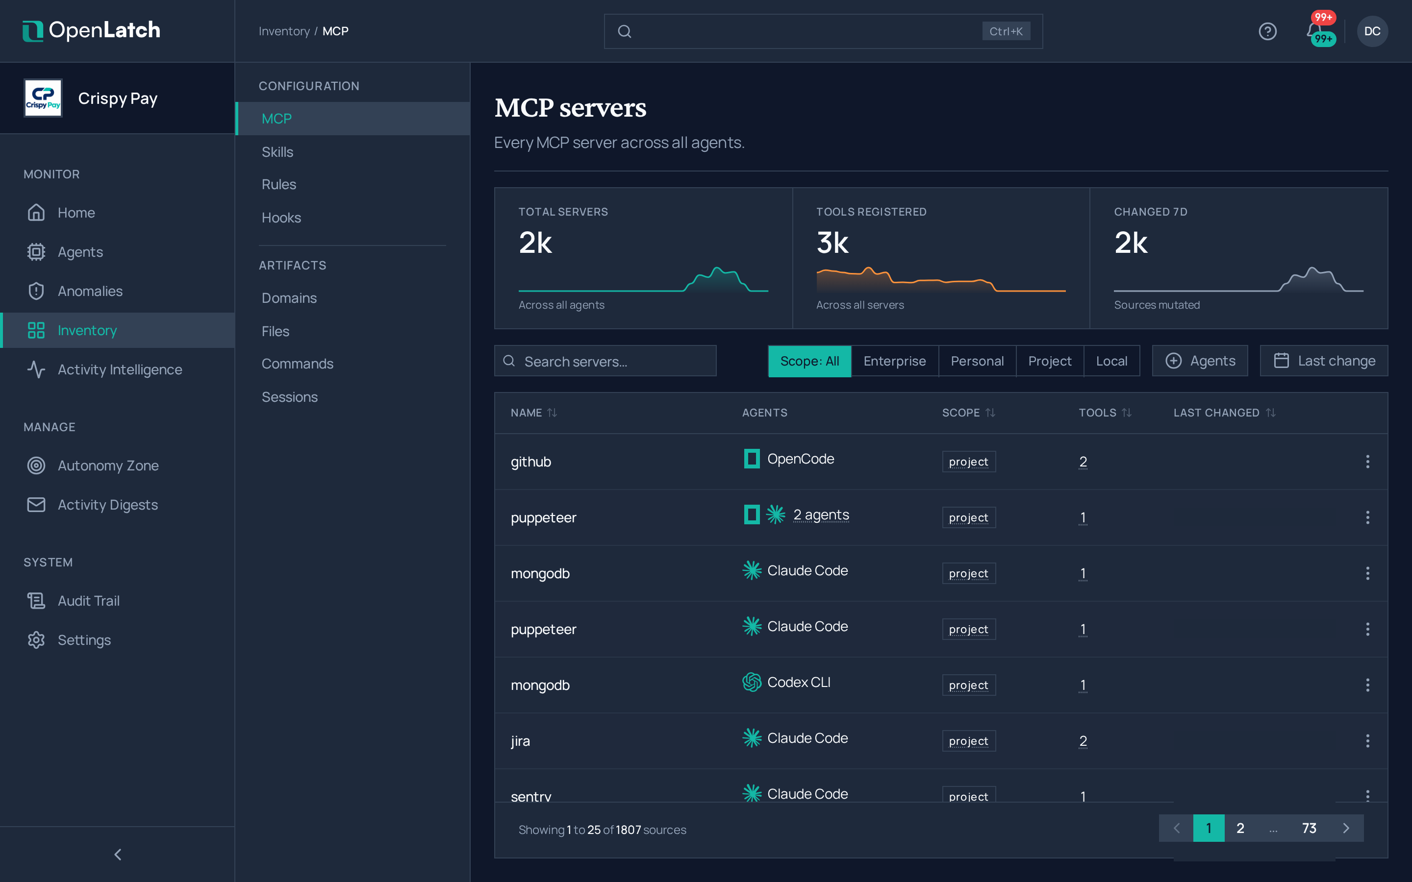Select MCP under Configuration
Viewport: 1412px width, 882px height.
[x=353, y=119]
